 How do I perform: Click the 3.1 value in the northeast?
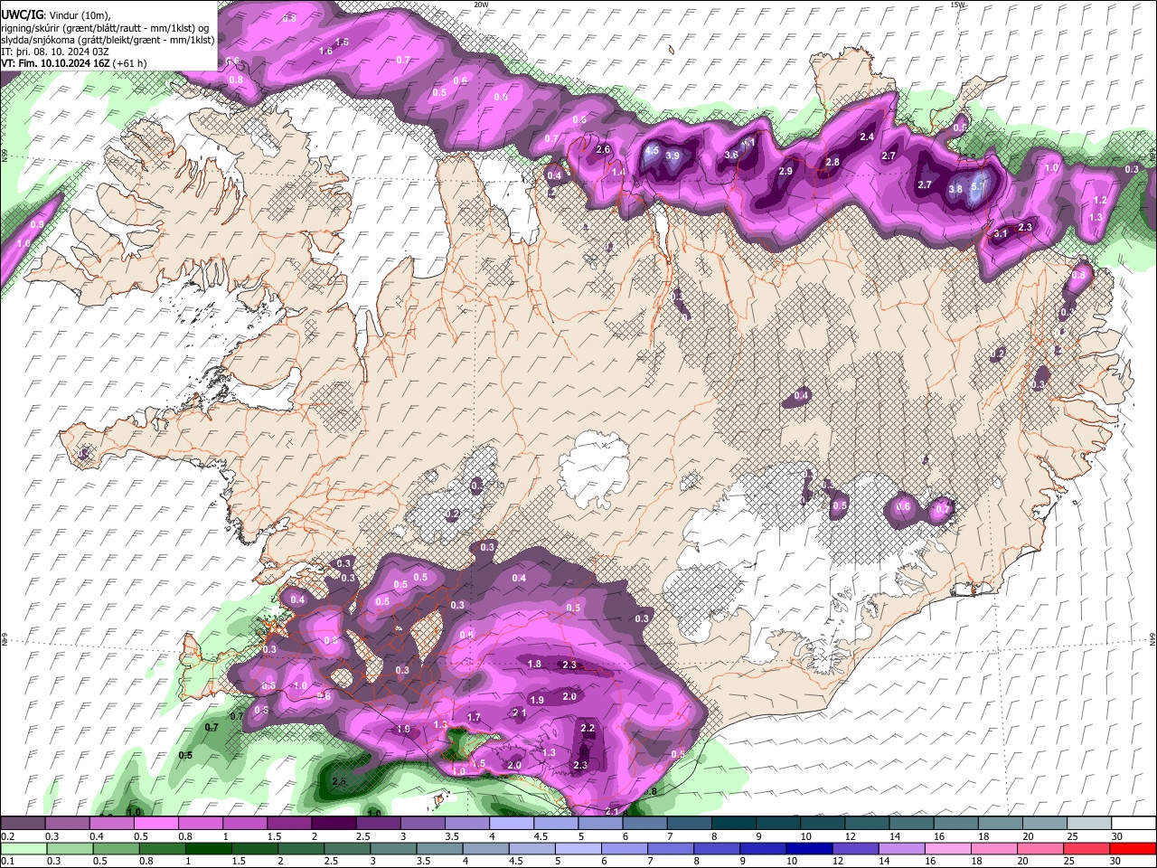[x=1000, y=233]
